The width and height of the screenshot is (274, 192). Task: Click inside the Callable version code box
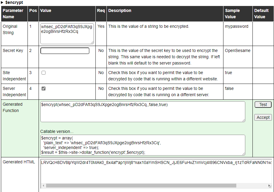pyautogui.click(x=142, y=145)
